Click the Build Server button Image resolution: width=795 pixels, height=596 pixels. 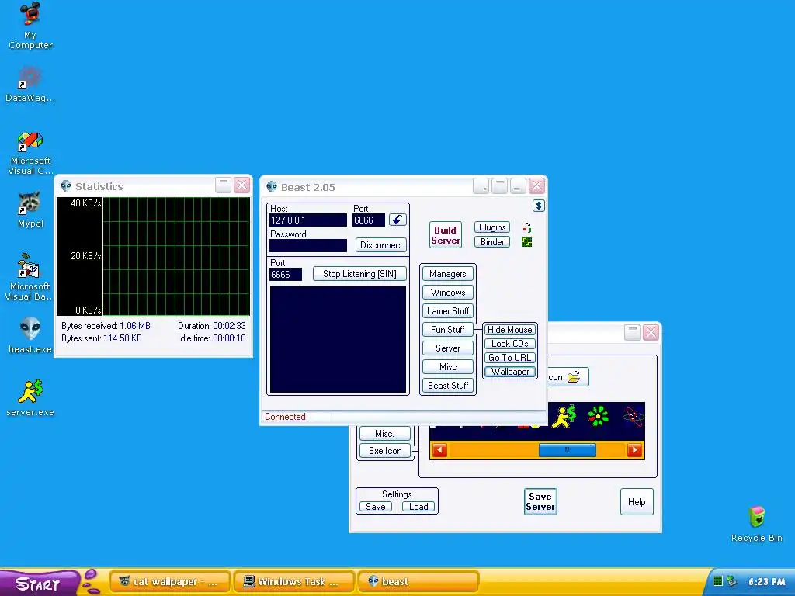(445, 235)
